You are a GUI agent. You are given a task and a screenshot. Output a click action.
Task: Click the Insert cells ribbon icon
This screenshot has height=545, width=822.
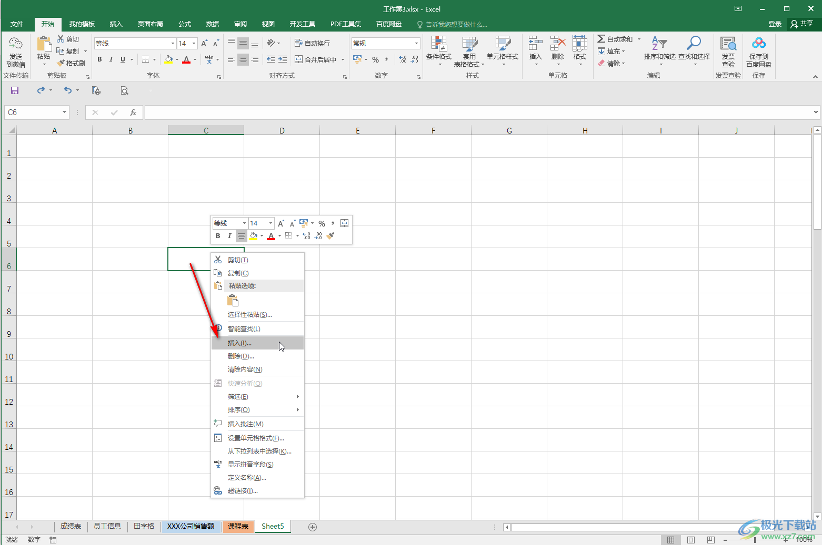pos(535,44)
